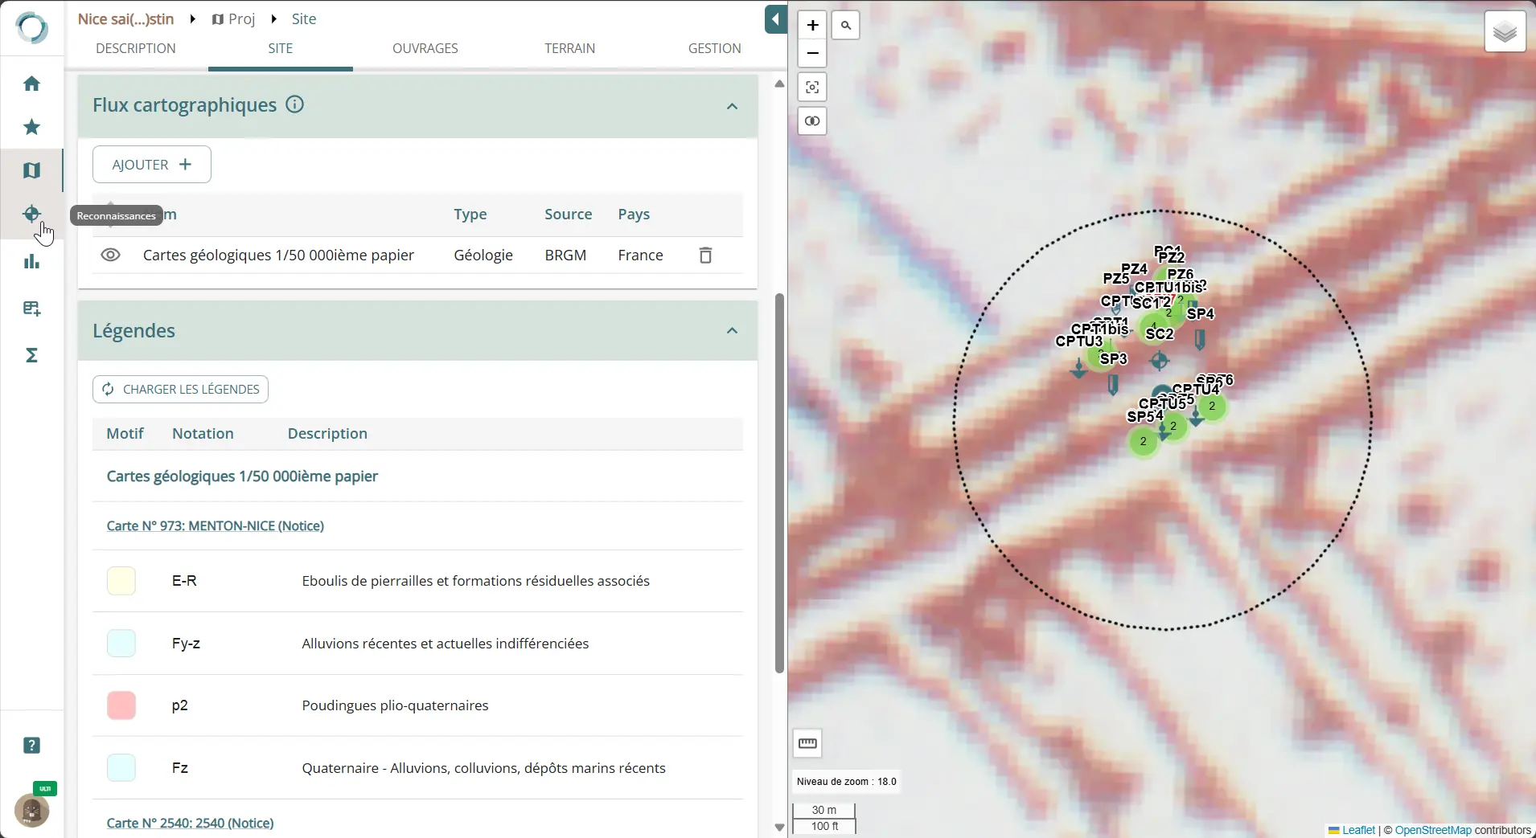This screenshot has height=838, width=1536.
Task: Click the AJOUTER button
Action: pyautogui.click(x=152, y=165)
